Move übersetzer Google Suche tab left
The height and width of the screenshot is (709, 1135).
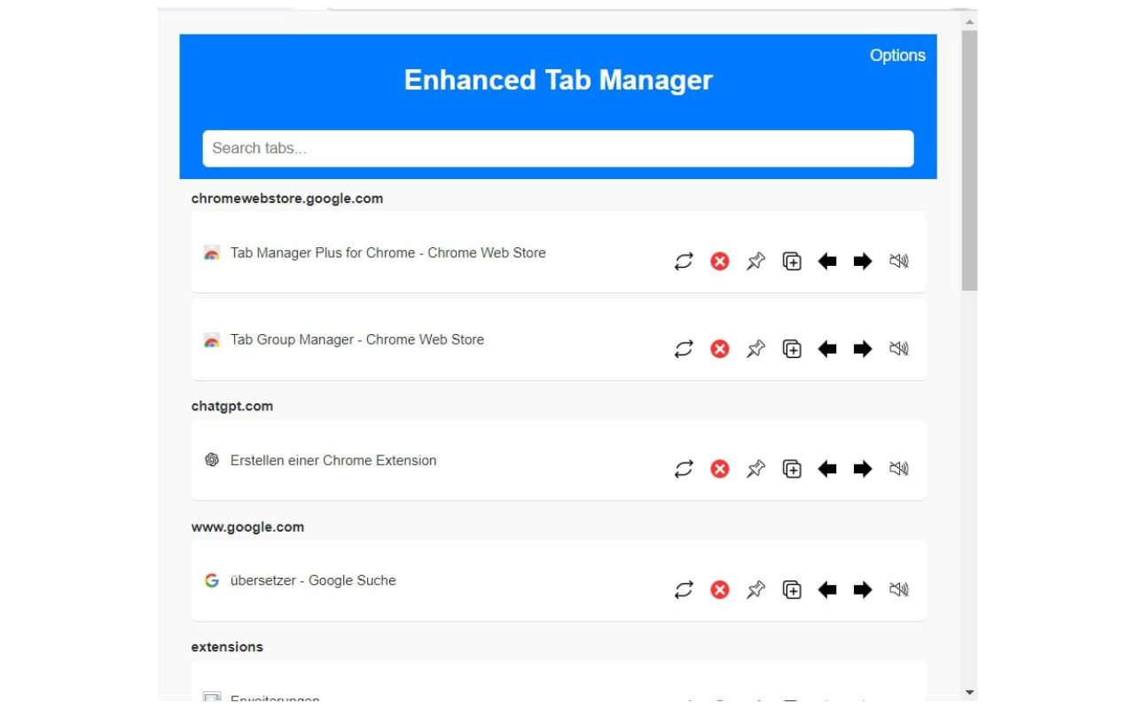point(827,589)
